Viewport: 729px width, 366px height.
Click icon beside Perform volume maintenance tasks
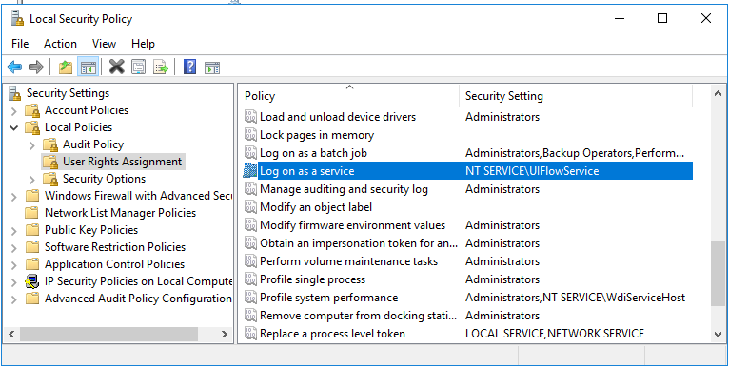(250, 261)
